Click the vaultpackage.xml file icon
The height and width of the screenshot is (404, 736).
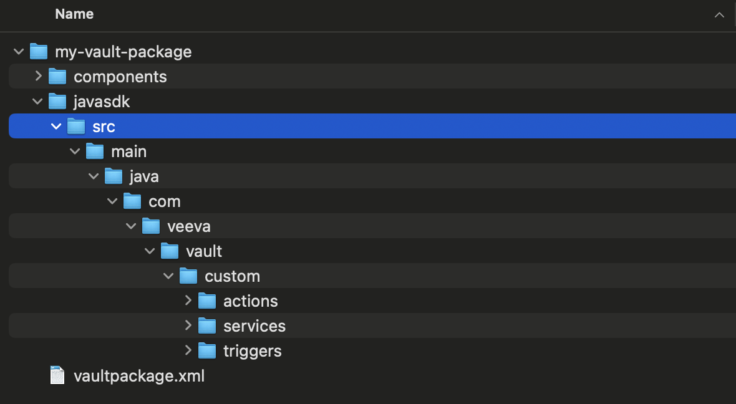57,375
